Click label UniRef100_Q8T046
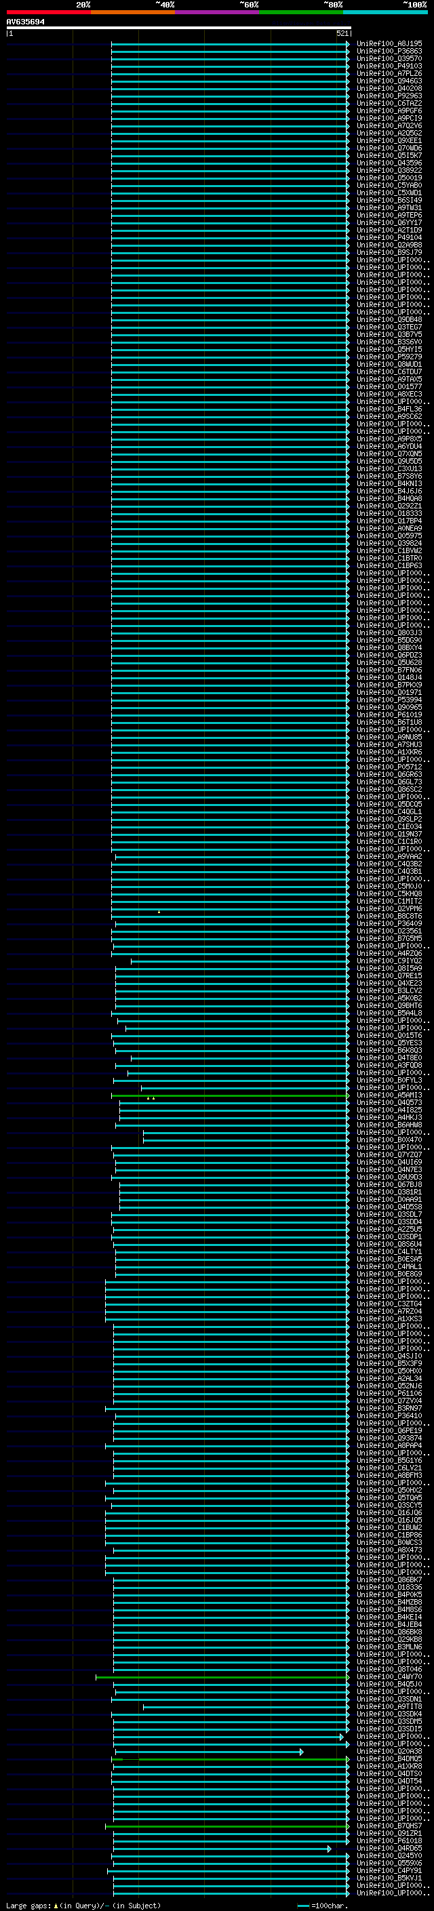This screenshot has width=434, height=1911. (389, 1670)
